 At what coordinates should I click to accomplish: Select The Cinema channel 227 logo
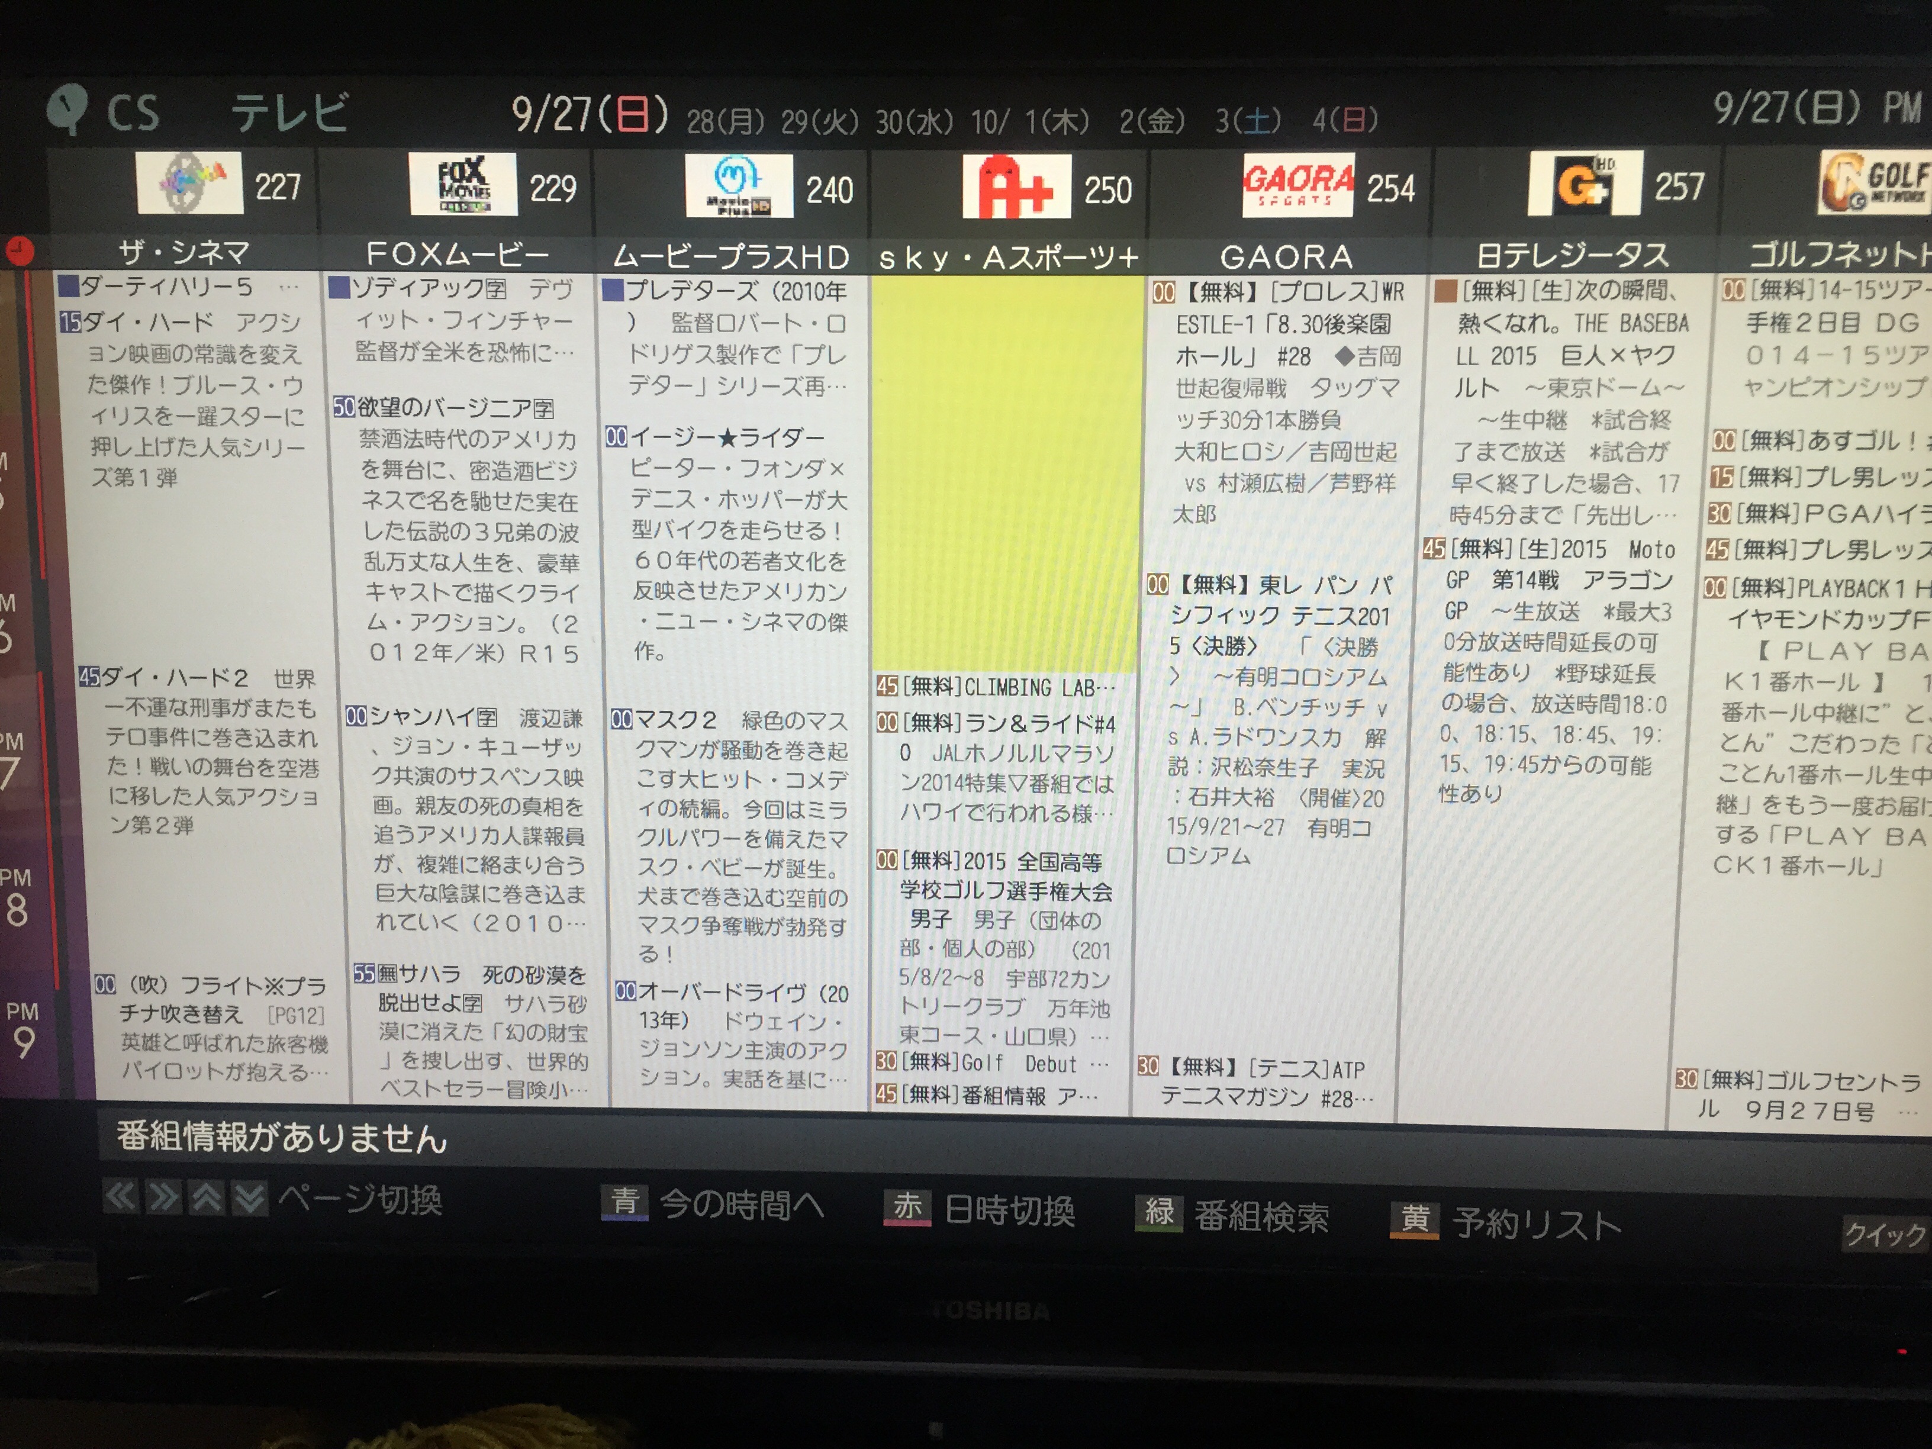pyautogui.click(x=189, y=183)
